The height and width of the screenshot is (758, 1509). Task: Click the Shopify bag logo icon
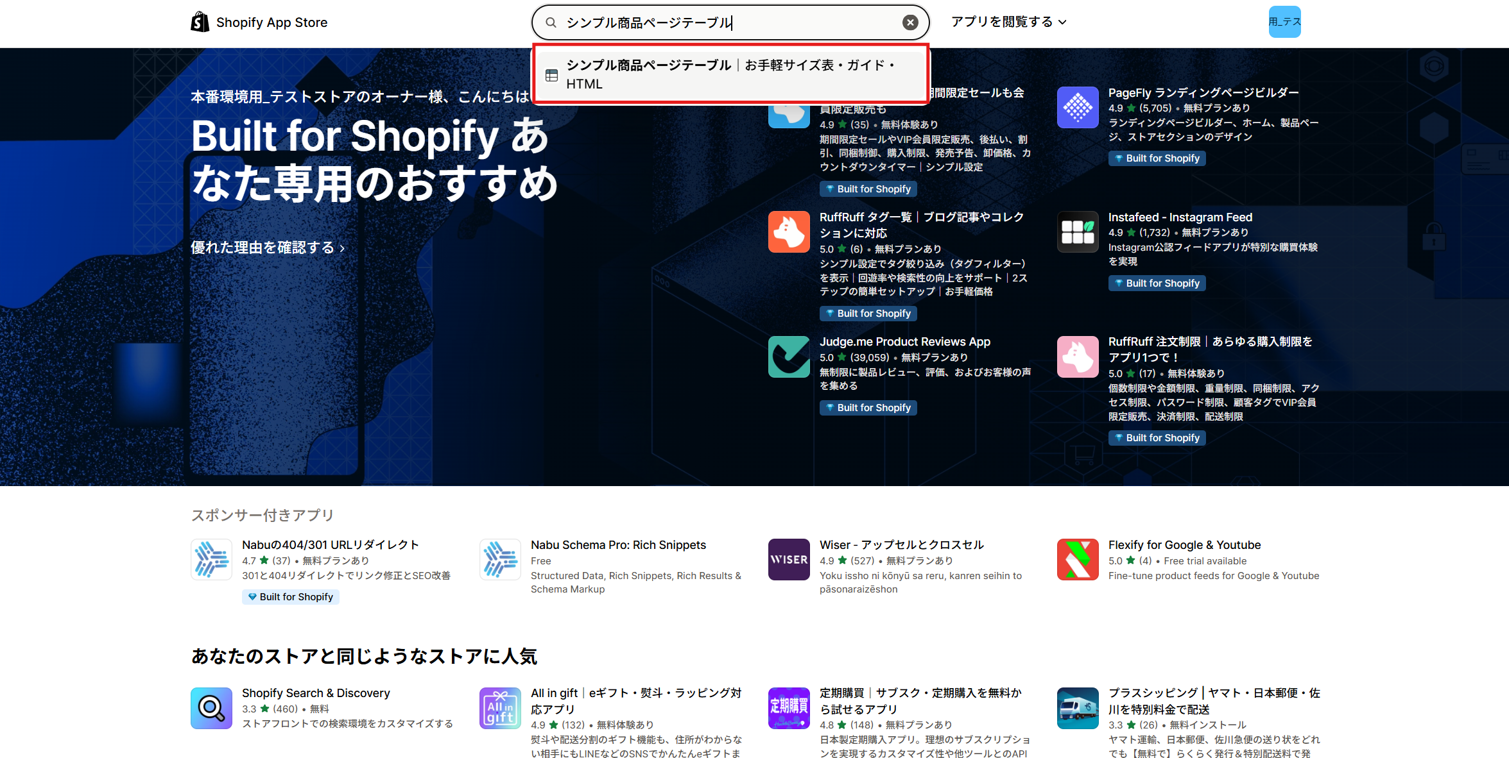(200, 22)
